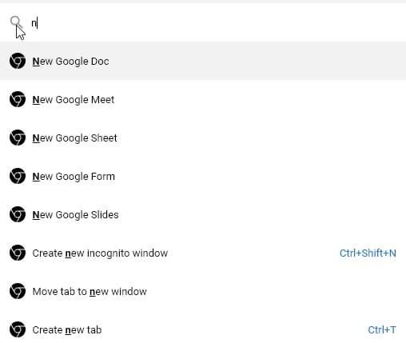The height and width of the screenshot is (343, 406).
Task: Run Create new incognito window command
Action: [x=203, y=253]
